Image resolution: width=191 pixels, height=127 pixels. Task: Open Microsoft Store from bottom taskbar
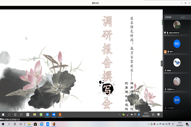[x=35, y=124]
